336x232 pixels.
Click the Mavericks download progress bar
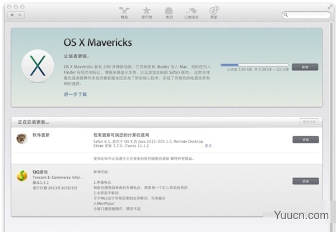[x=255, y=65]
